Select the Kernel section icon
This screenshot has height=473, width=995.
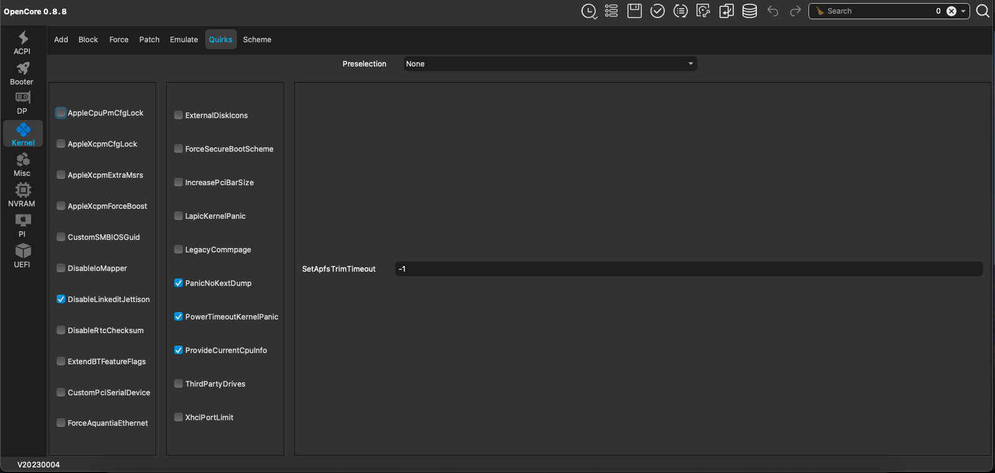pos(23,134)
